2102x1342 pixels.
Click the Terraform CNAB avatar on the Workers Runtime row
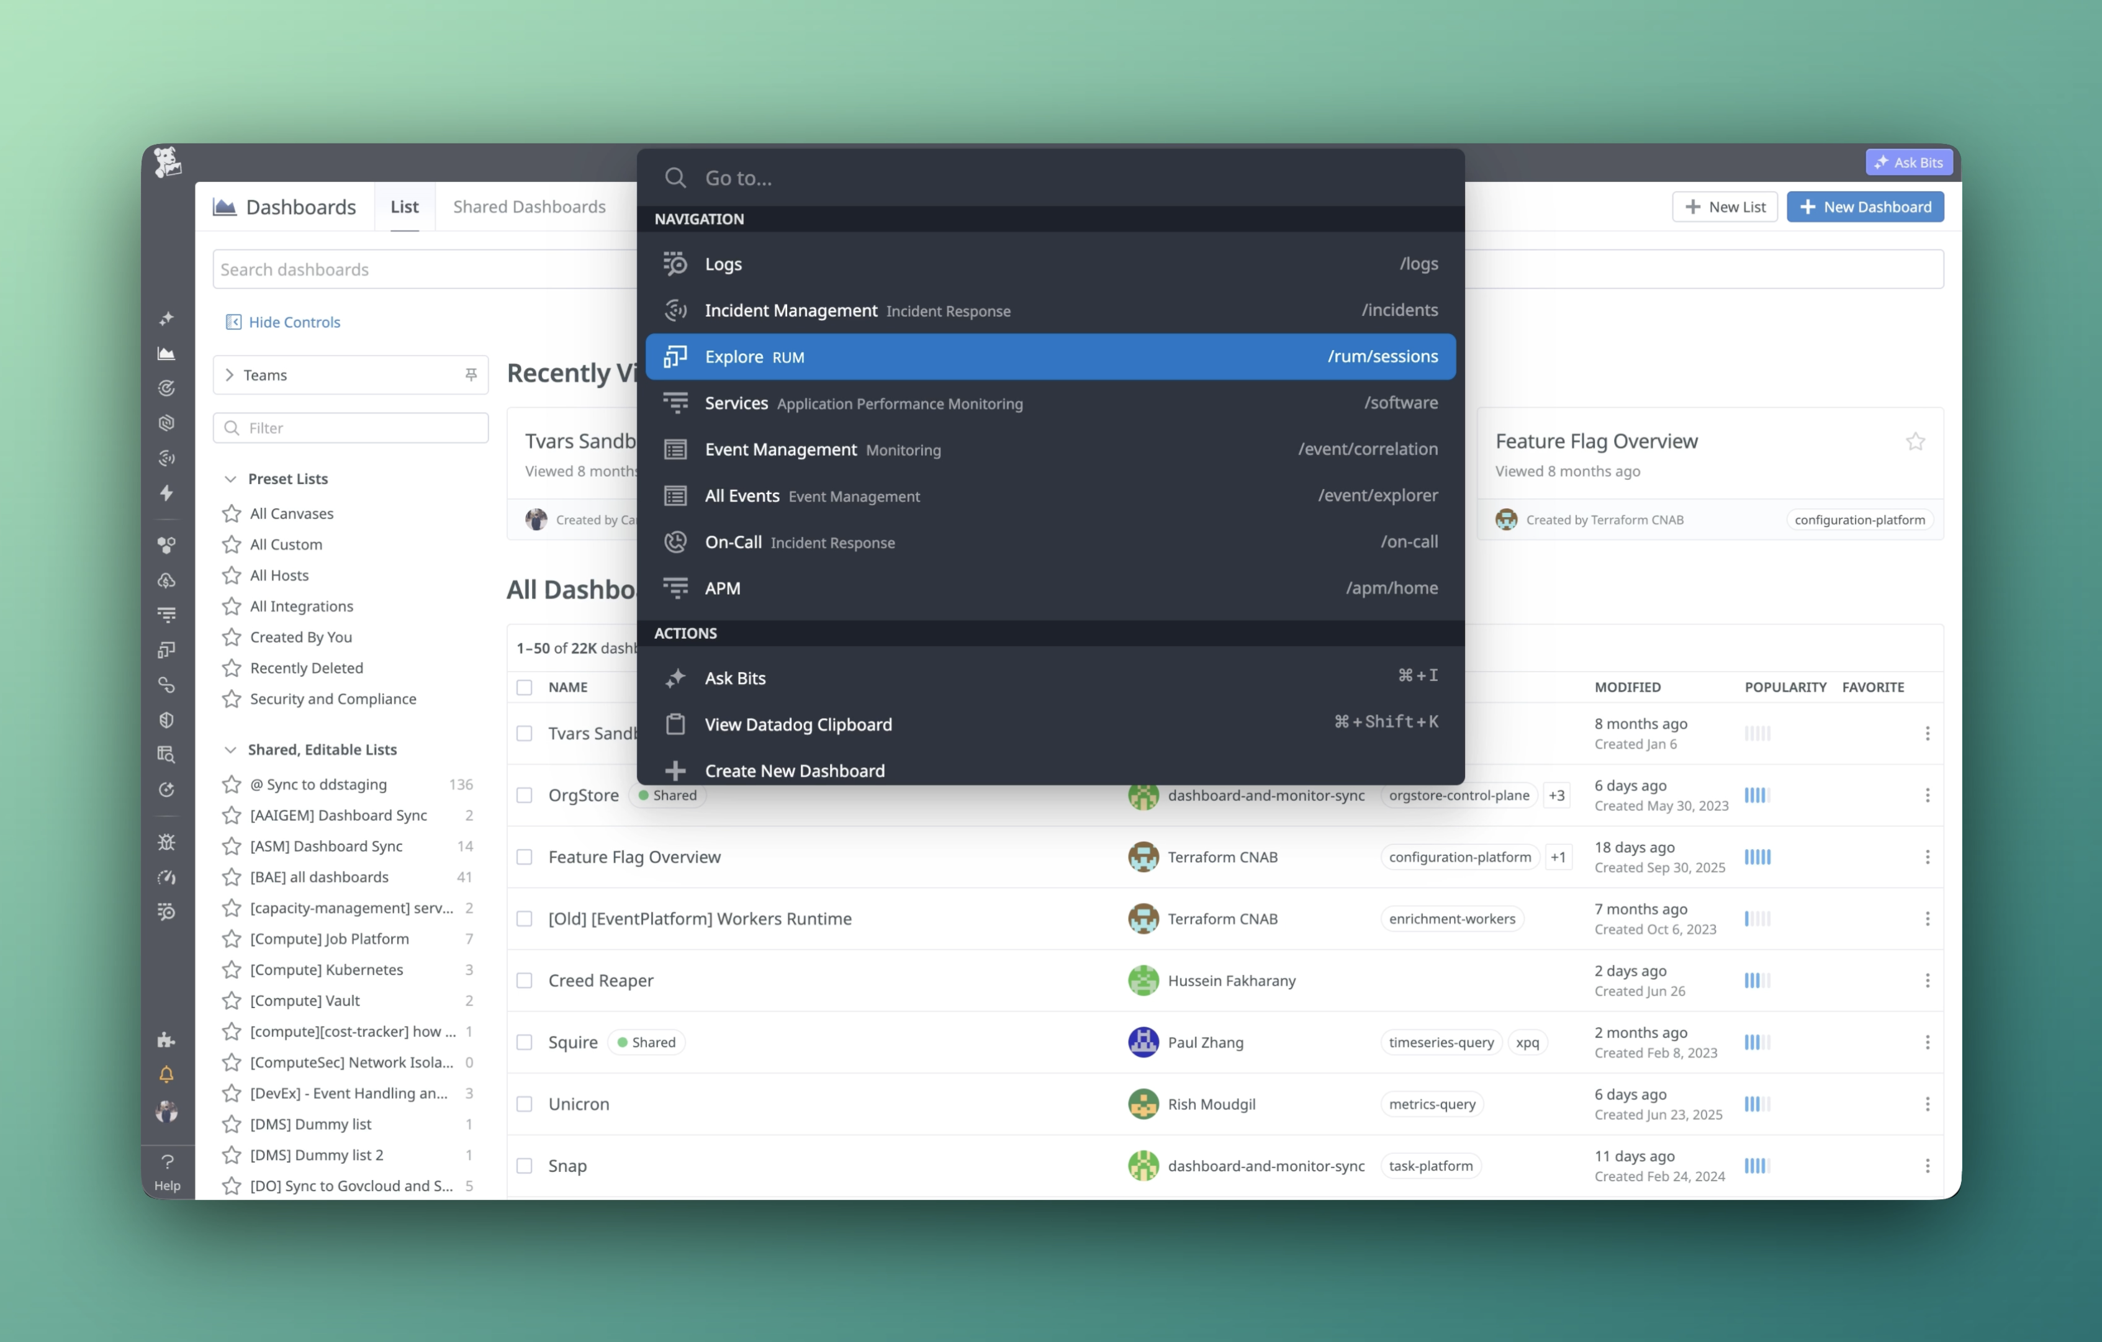coord(1143,919)
